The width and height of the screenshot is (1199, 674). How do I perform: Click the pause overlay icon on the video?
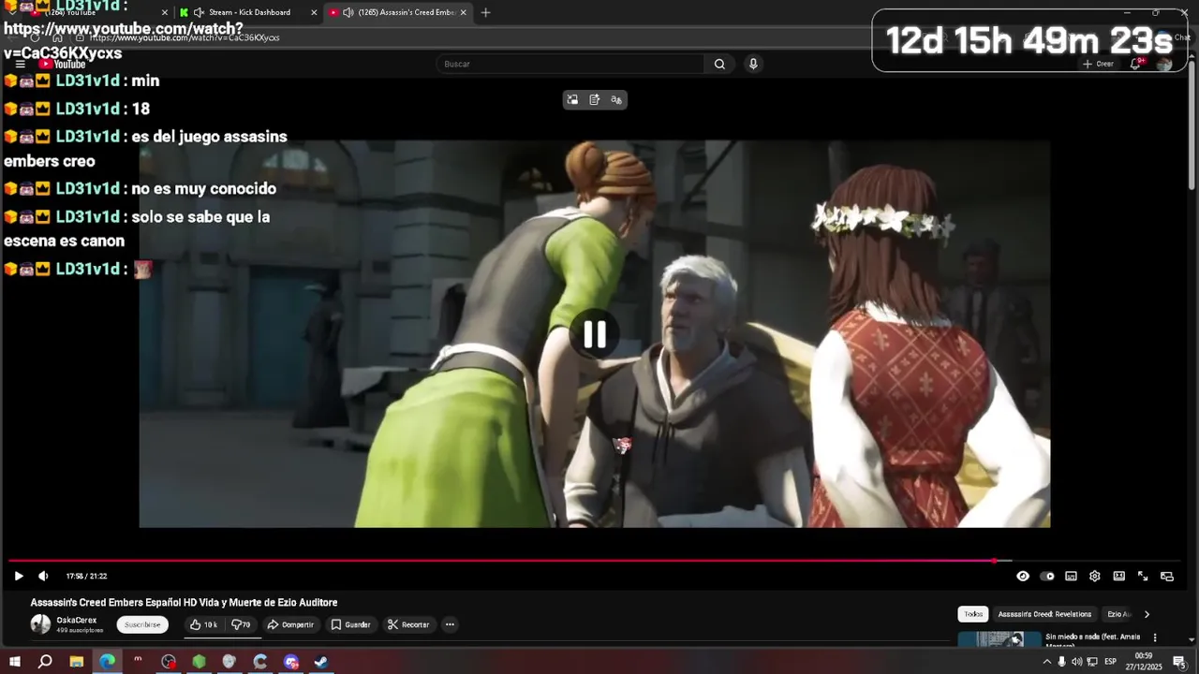click(595, 334)
